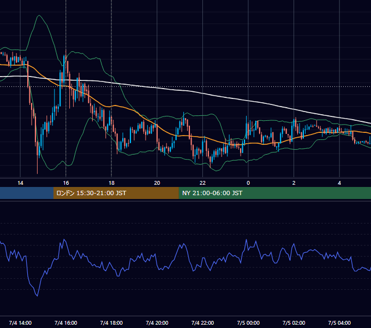Viewport: 371px width, 328px height.
Task: Click the oscillator's lowest trough after 14:00
Action: 38,296
